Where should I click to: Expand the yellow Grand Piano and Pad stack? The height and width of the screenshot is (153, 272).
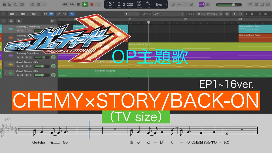click(x=5, y=64)
